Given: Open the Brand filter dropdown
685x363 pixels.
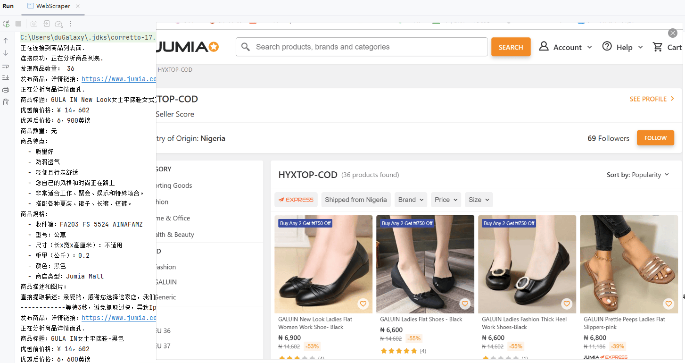Looking at the screenshot, I should tap(410, 199).
